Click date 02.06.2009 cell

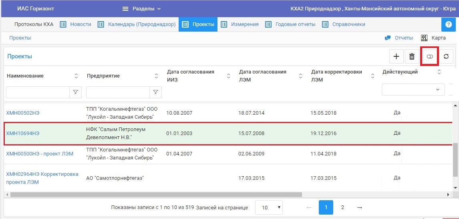252,153
